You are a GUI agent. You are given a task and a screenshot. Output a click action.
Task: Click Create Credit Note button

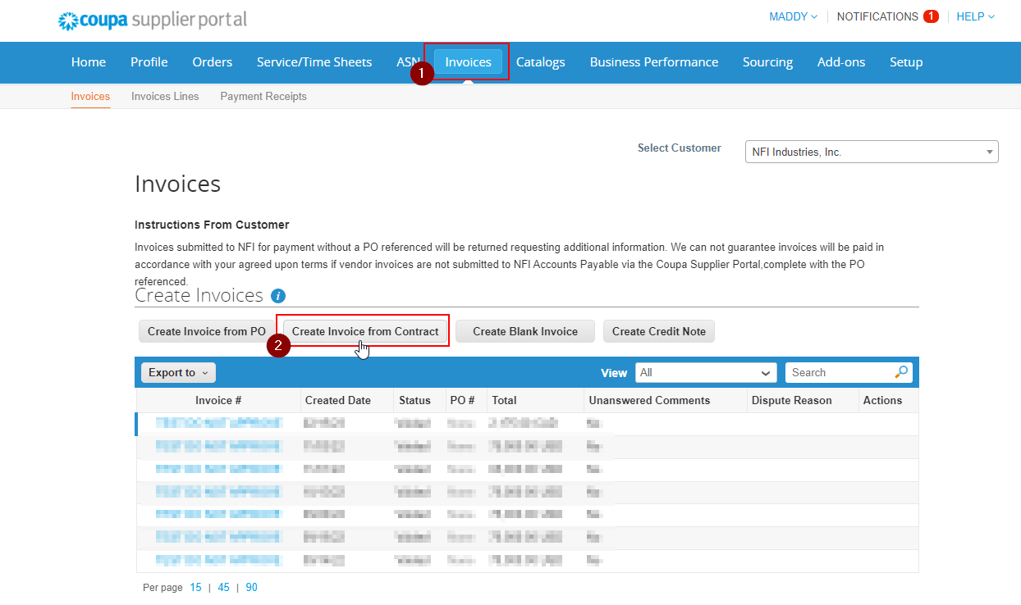(x=659, y=331)
